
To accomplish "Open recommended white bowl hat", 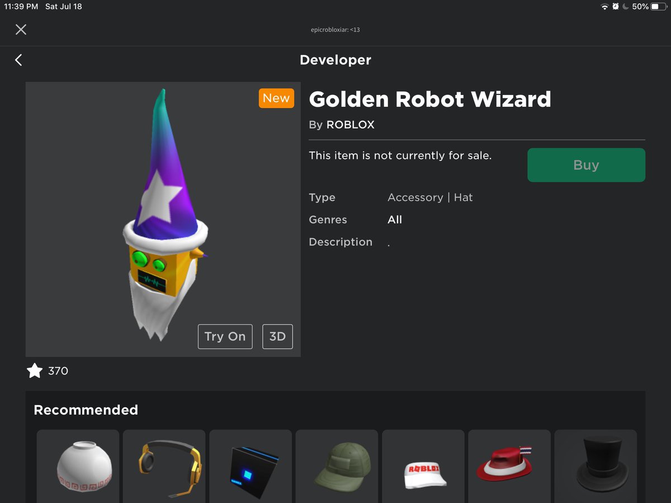I will pyautogui.click(x=78, y=466).
